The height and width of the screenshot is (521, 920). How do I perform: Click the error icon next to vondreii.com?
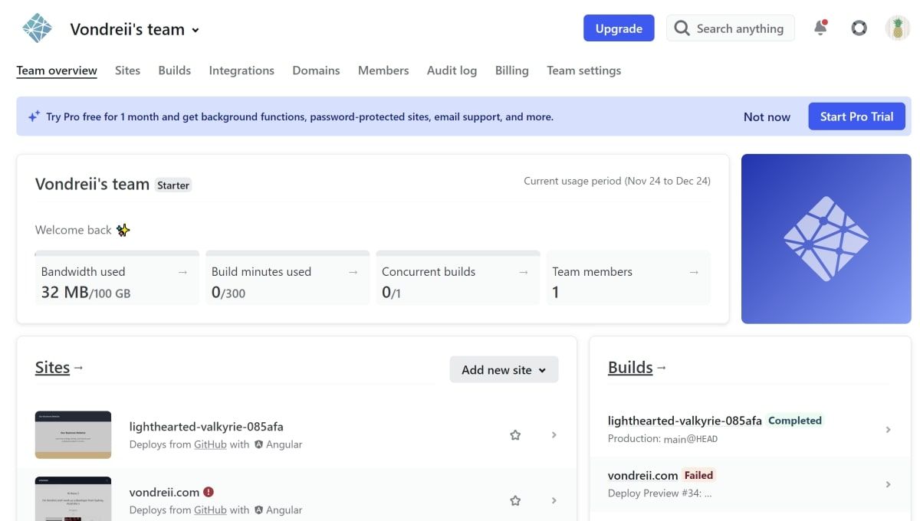(208, 492)
